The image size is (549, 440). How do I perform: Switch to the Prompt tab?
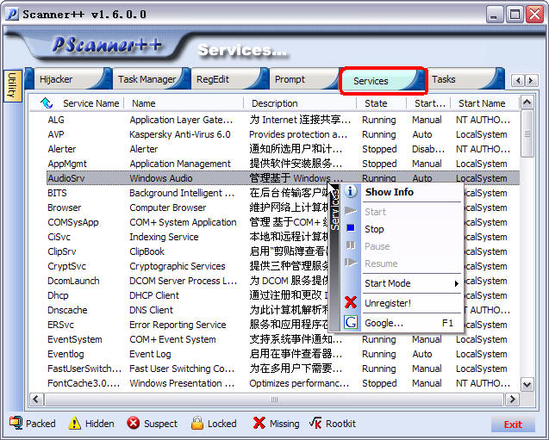pos(304,79)
